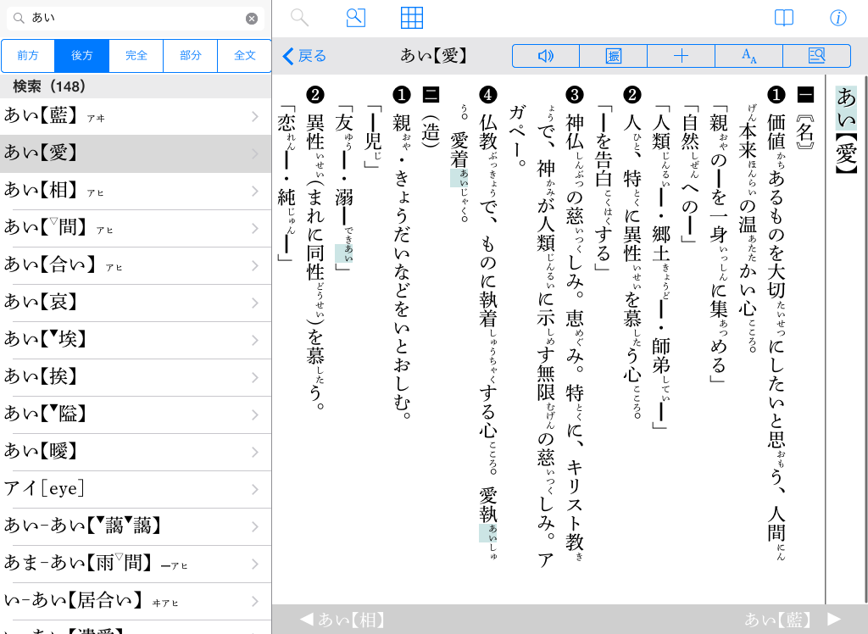
Task: Tap the image search magnifier icon
Action: [356, 18]
